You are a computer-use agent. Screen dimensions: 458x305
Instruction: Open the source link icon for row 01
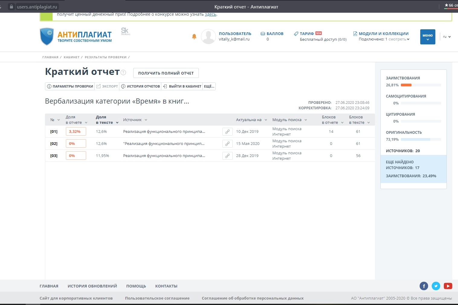pos(227,132)
